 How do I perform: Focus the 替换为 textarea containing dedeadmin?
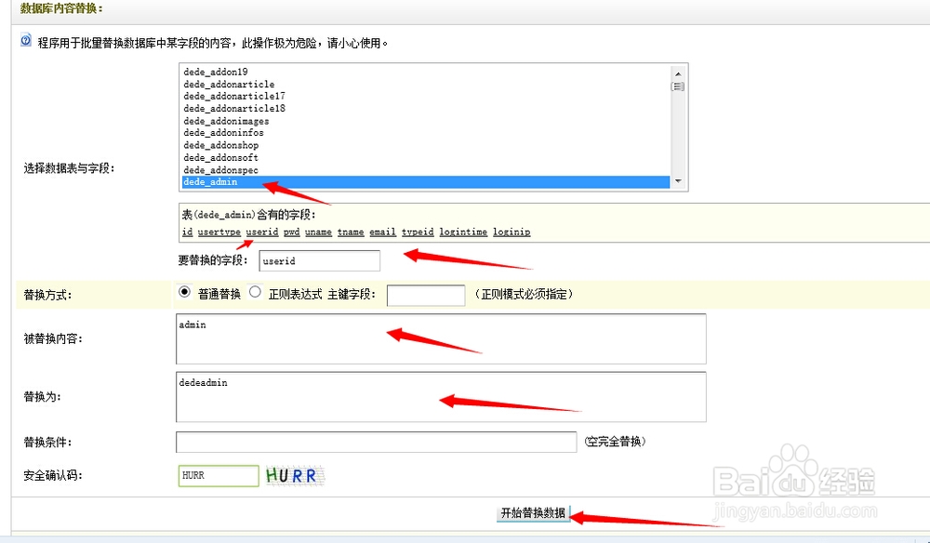click(x=441, y=397)
